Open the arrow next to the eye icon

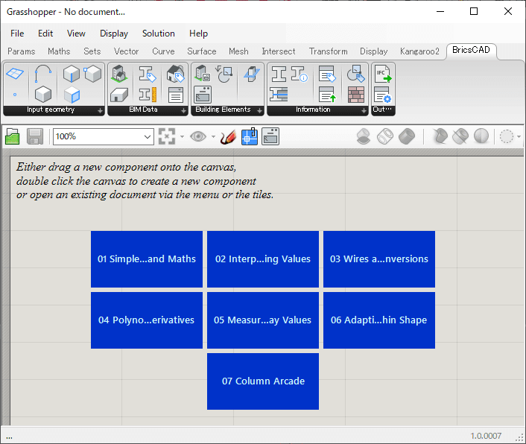coord(213,136)
